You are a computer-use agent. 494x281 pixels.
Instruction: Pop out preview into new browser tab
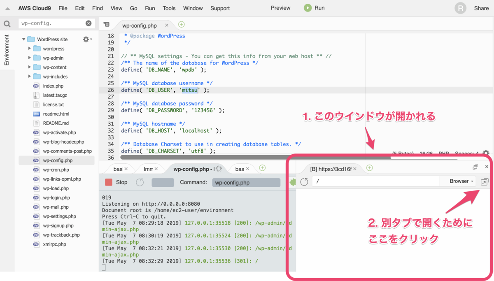tap(484, 181)
